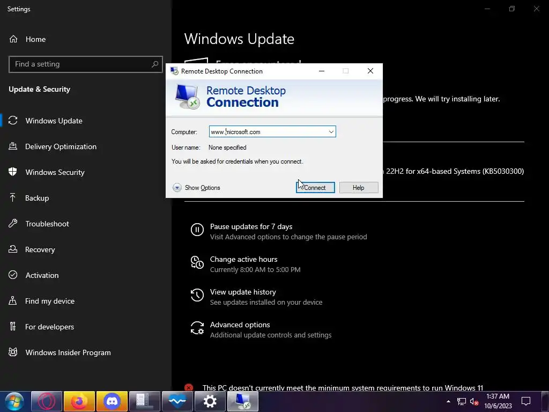Viewport: 549px width, 412px height.
Task: Show hidden system tray icons
Action: pos(448,401)
